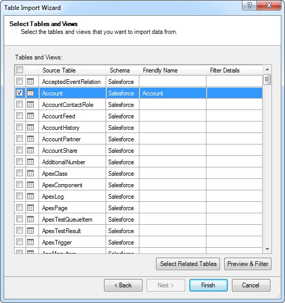Open Preview & Filter

pos(248,264)
